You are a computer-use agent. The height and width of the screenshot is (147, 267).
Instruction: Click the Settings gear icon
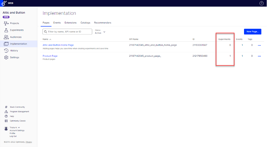[x=6, y=57]
